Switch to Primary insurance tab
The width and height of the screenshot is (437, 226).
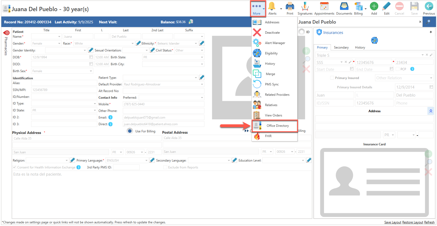point(322,47)
